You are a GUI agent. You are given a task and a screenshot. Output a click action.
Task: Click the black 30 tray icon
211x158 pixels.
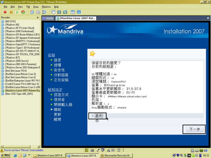click(189, 155)
